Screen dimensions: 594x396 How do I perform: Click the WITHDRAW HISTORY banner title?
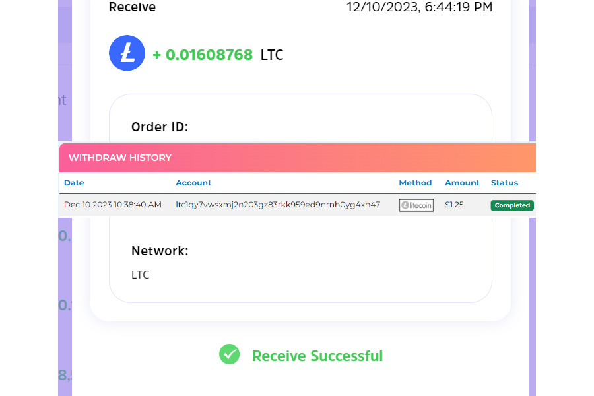point(120,158)
